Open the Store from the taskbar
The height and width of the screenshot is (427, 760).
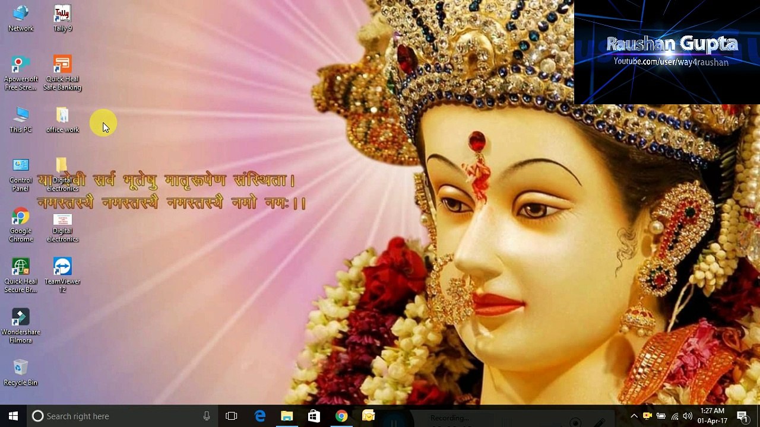[314, 416]
